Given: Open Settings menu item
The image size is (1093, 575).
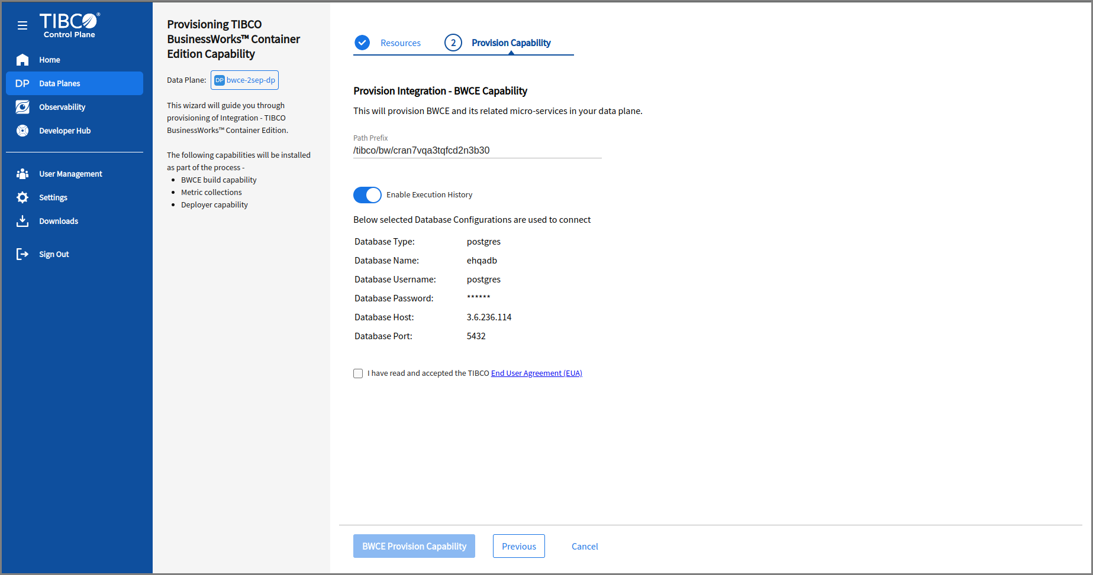Looking at the screenshot, I should pyautogui.click(x=75, y=197).
